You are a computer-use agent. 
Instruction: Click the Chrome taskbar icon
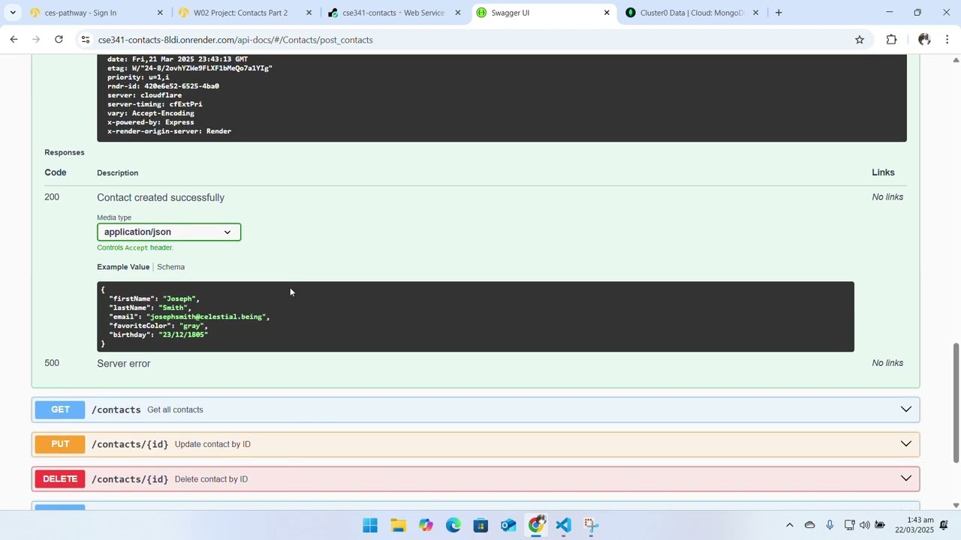536,525
